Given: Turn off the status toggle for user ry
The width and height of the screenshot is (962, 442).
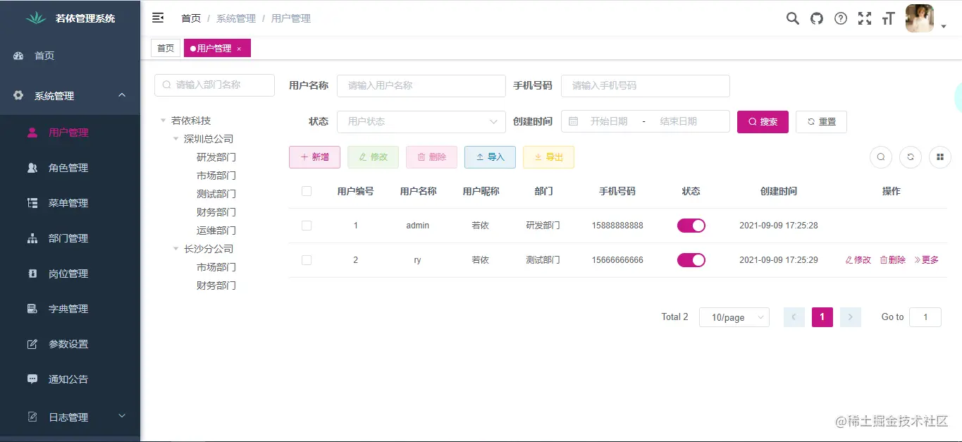Looking at the screenshot, I should 691,259.
